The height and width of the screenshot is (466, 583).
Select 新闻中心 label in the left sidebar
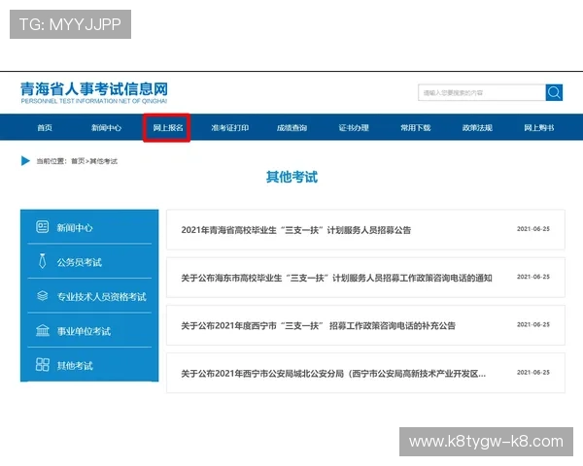(75, 227)
